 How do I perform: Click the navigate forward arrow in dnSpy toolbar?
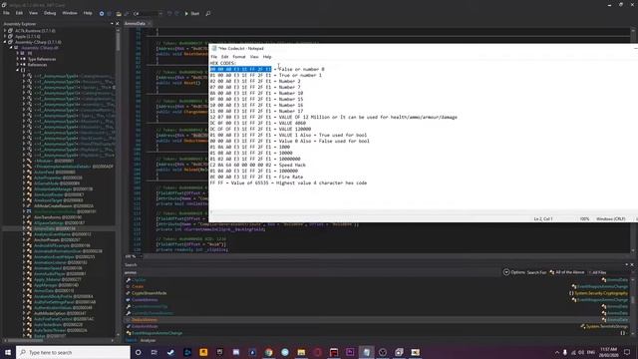tap(110, 13)
